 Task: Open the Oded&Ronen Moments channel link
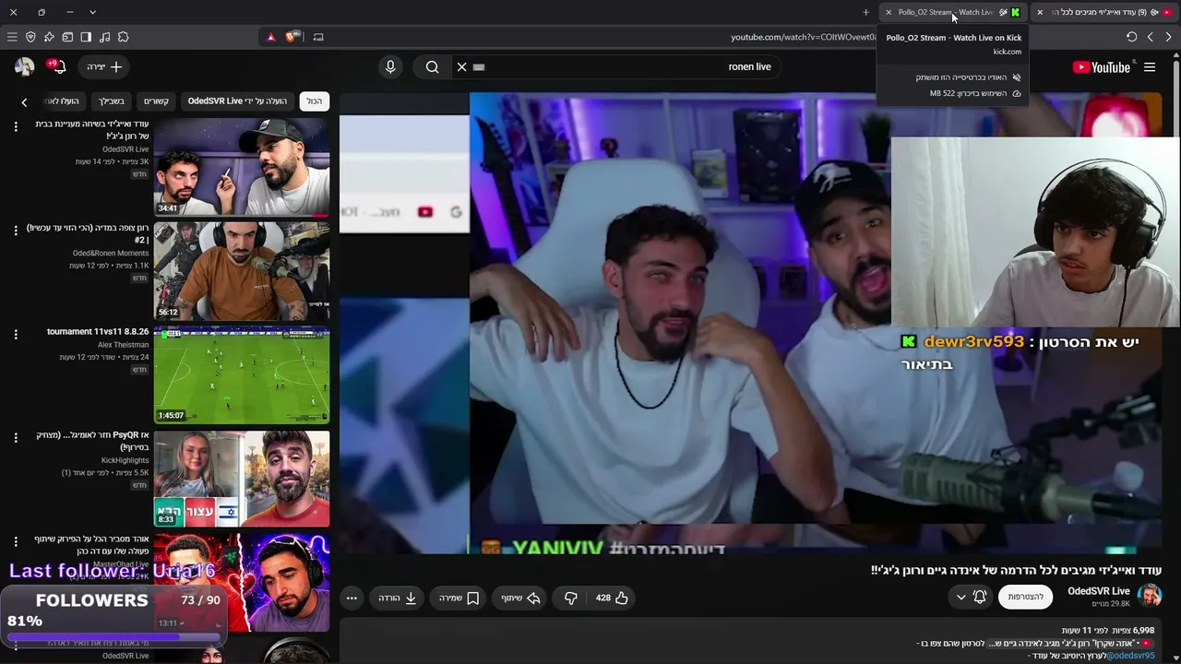coord(111,253)
